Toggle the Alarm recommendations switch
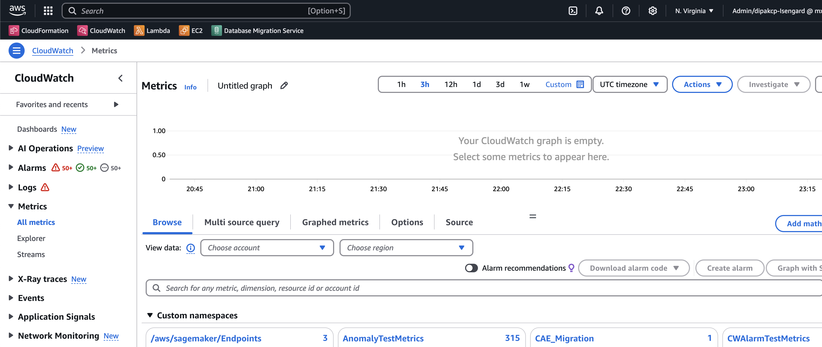Image resolution: width=822 pixels, height=347 pixels. point(471,268)
